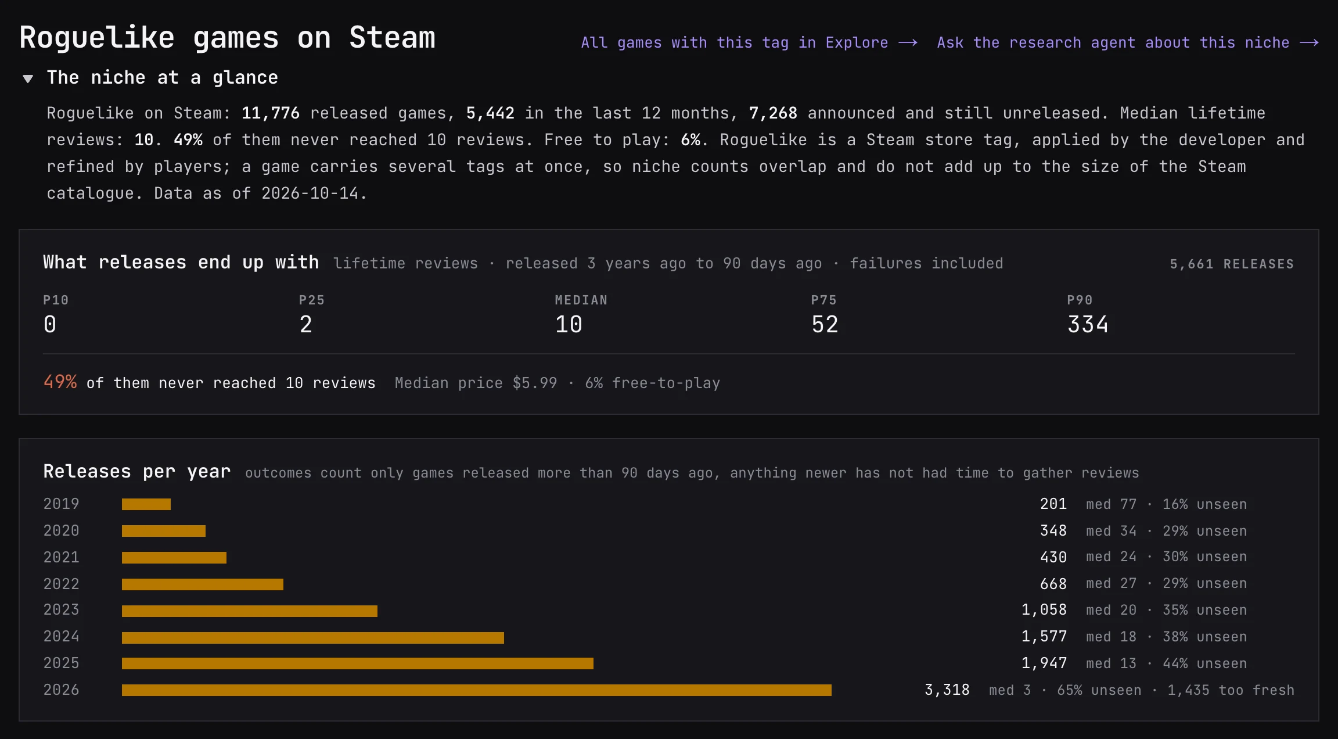Click the 2024 count '1,577'
The height and width of the screenshot is (739, 1338).
[1044, 636]
